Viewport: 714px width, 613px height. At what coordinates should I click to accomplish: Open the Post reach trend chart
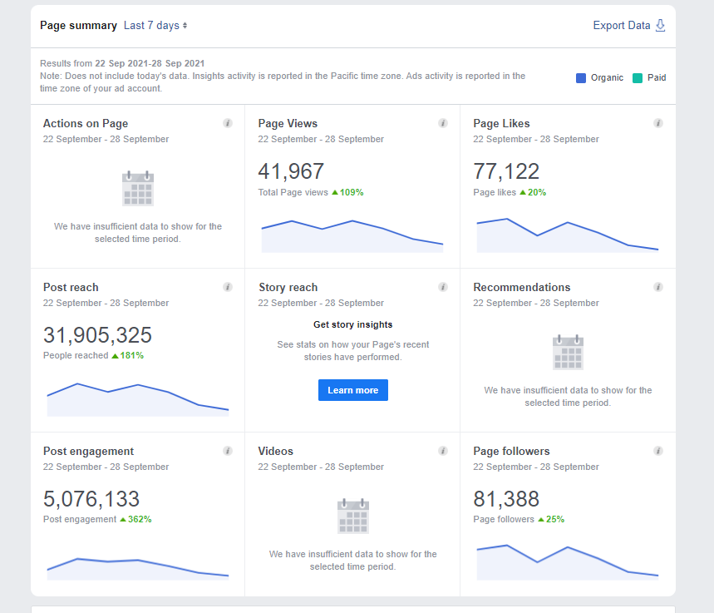[x=137, y=400]
